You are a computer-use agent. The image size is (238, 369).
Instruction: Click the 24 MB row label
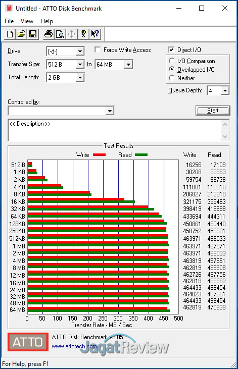click(18, 290)
